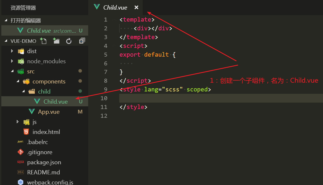The height and width of the screenshot is (185, 323).
Task: Collapse the src folder arrow
Action: [x=12, y=71]
